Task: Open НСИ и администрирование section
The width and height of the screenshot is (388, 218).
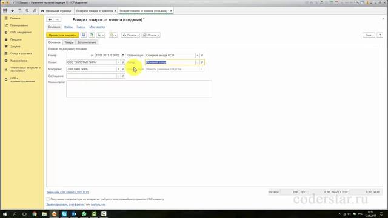Action: tap(22, 79)
